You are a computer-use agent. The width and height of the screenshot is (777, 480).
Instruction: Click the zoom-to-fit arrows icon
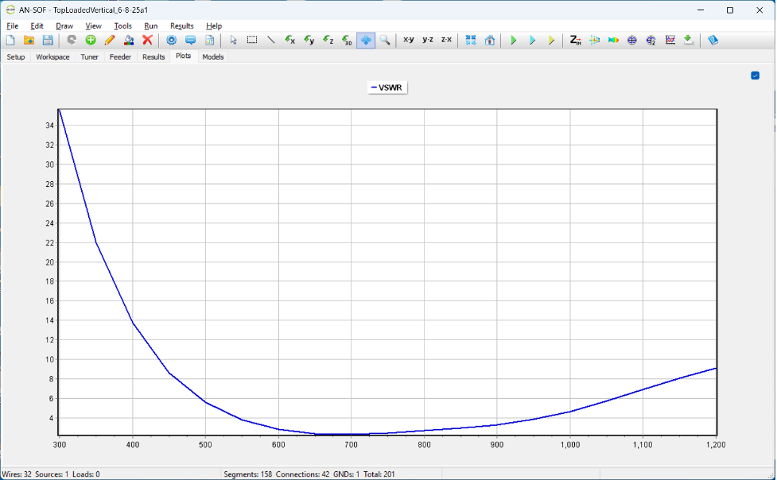coord(471,40)
